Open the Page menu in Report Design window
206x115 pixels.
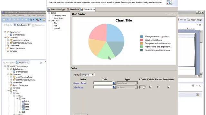click(x=33, y=15)
